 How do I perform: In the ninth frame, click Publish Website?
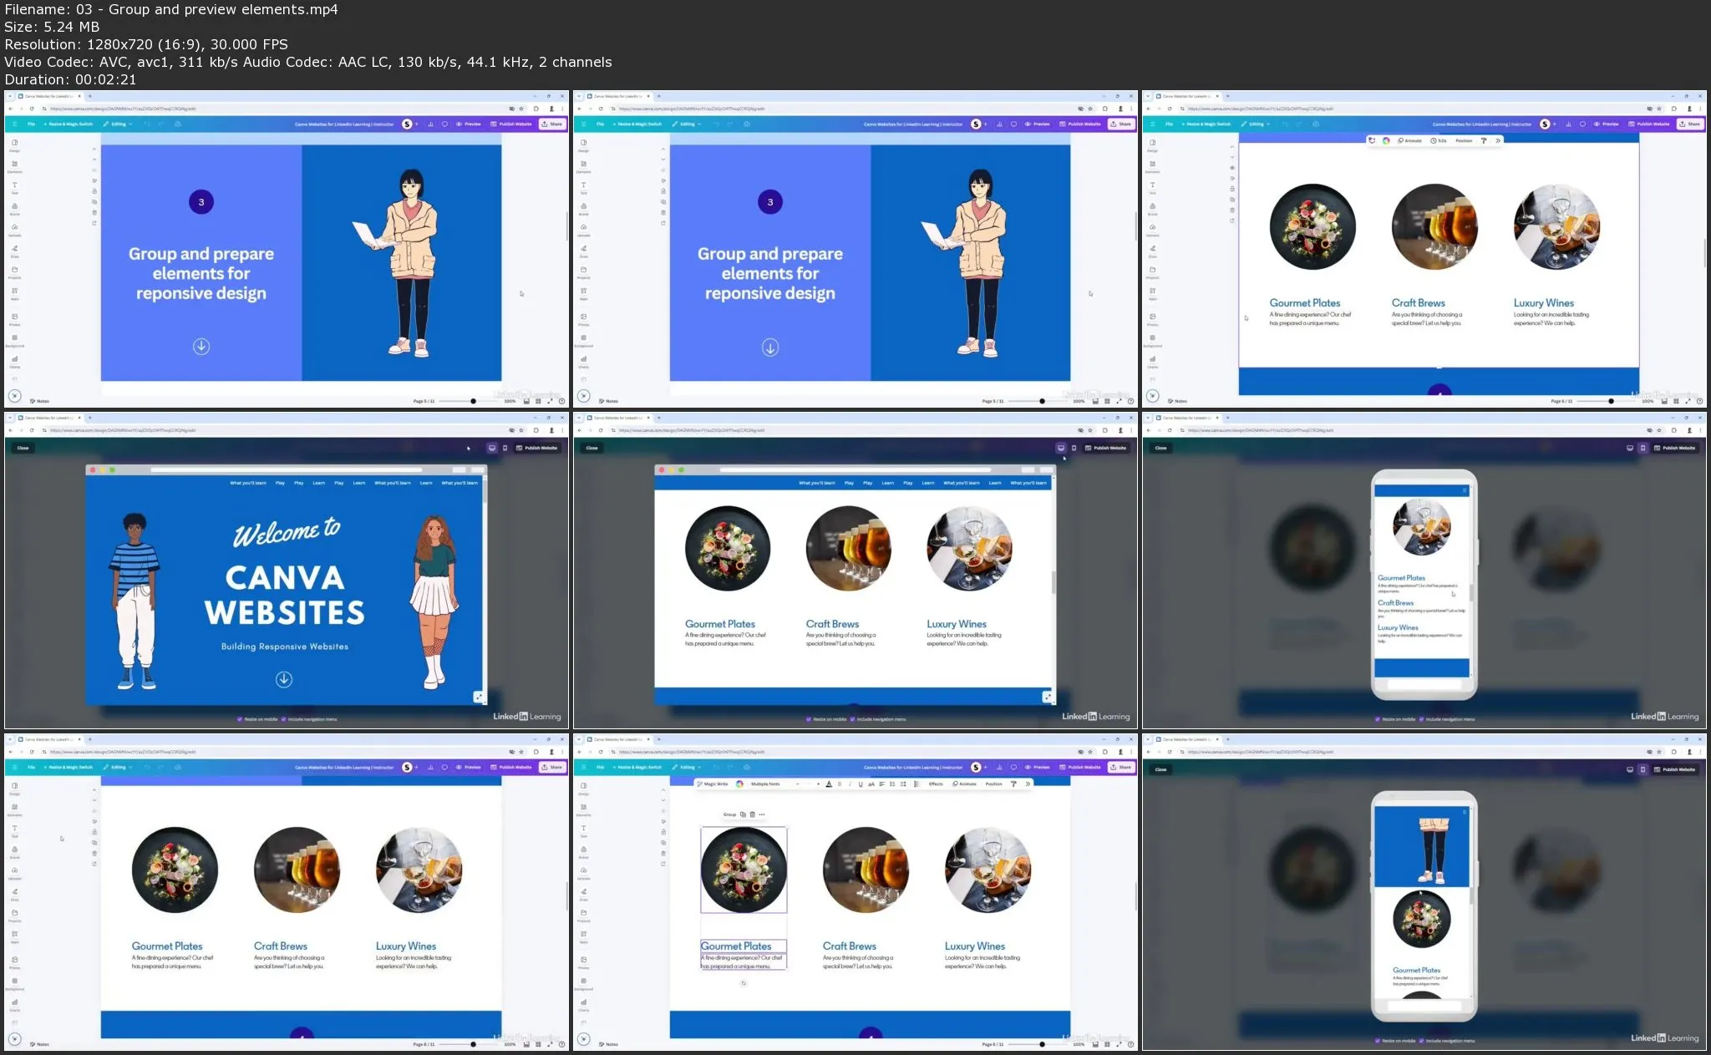pyautogui.click(x=1675, y=769)
